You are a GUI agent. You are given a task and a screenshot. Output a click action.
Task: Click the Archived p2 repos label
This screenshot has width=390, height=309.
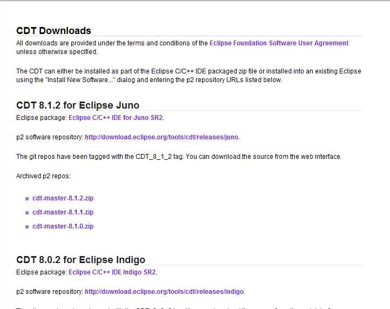[x=43, y=176]
